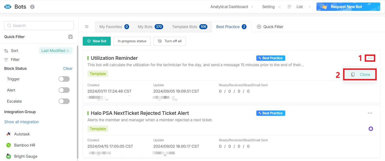Switch to the Template Bots tab
Image resolution: width=385 pixels, height=161 pixels.
[x=189, y=27]
